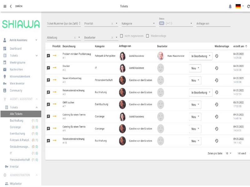The image size is (250, 187).
Task: Open the notifications bell
Action: point(230,6)
